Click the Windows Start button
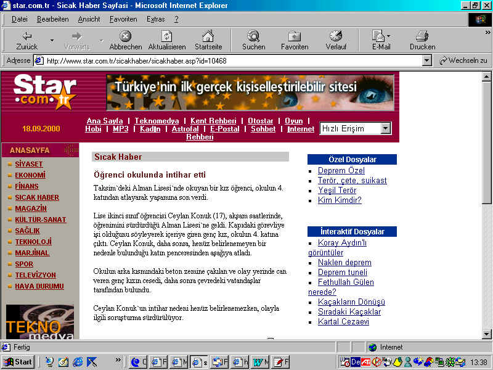This screenshot has height=370, width=493. click(18, 362)
